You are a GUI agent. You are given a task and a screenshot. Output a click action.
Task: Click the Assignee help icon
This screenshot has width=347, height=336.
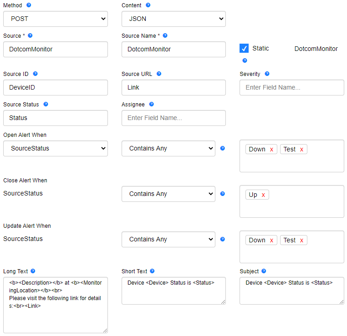pyautogui.click(x=151, y=104)
